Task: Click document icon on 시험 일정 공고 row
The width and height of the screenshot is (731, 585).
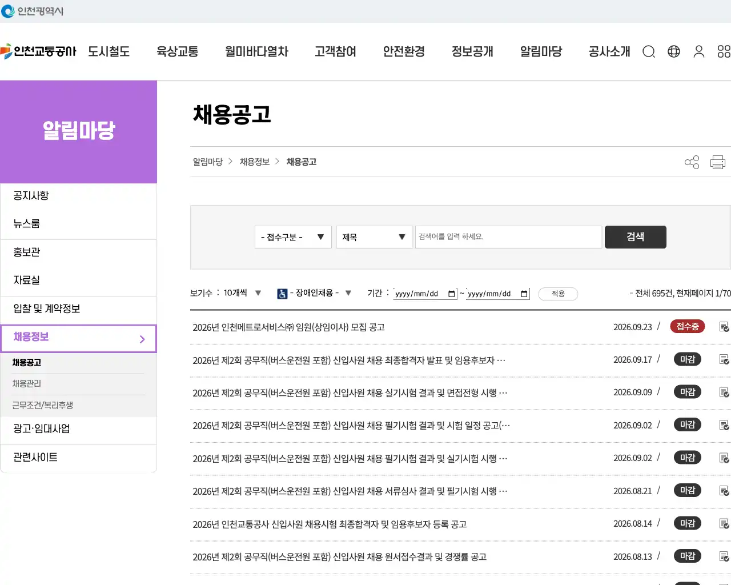Action: [x=724, y=425]
